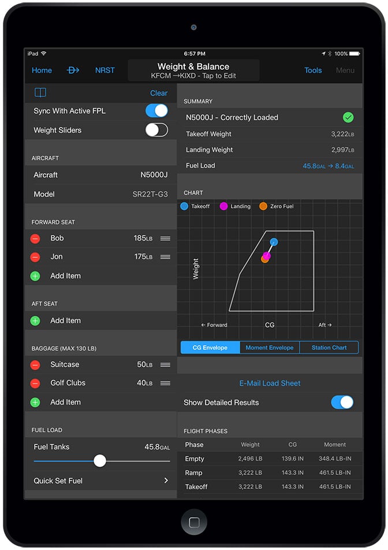
Task: Tap the reorder handle for Bob
Action: [x=165, y=238]
